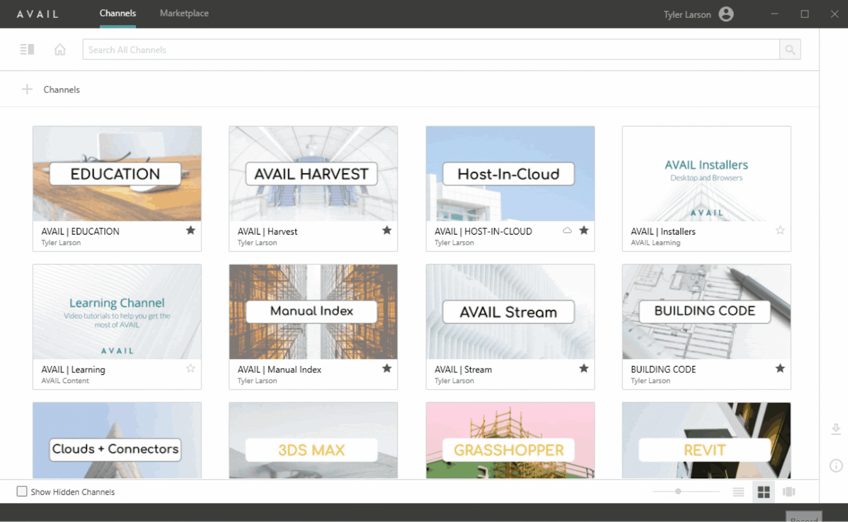Click the search magnifier button
The width and height of the screenshot is (848, 522).
point(790,49)
